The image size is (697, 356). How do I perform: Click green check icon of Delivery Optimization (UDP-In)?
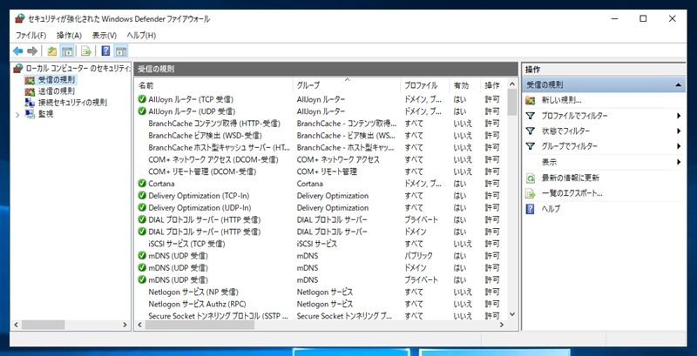pyautogui.click(x=142, y=208)
